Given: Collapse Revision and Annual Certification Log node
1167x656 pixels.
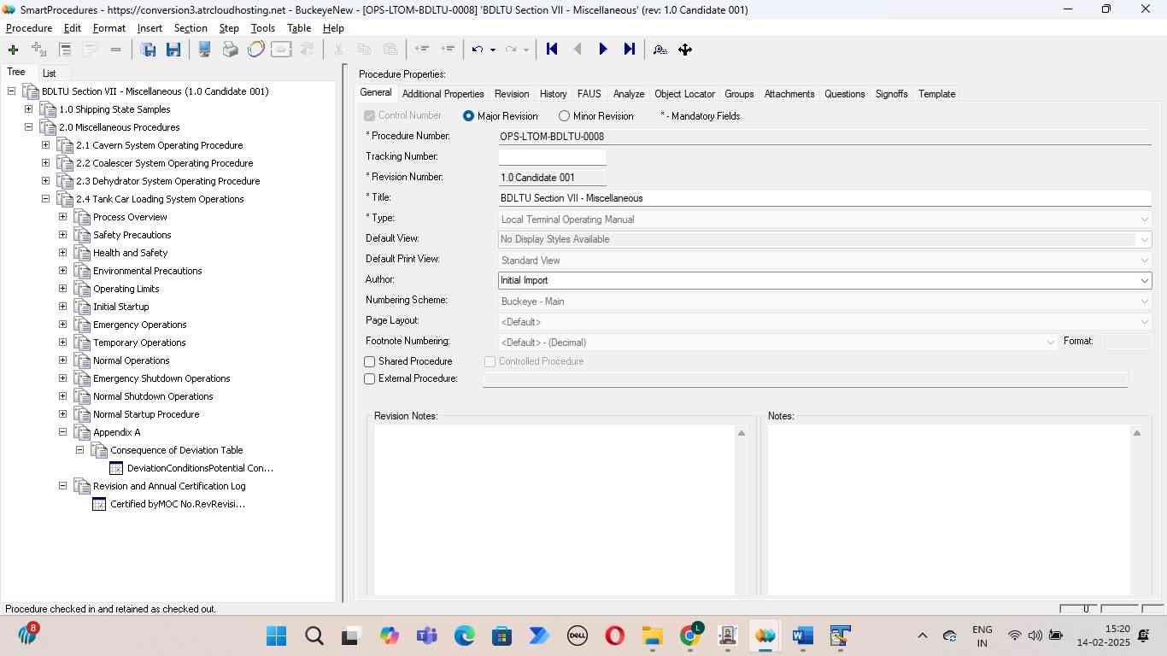Looking at the screenshot, I should tap(62, 486).
